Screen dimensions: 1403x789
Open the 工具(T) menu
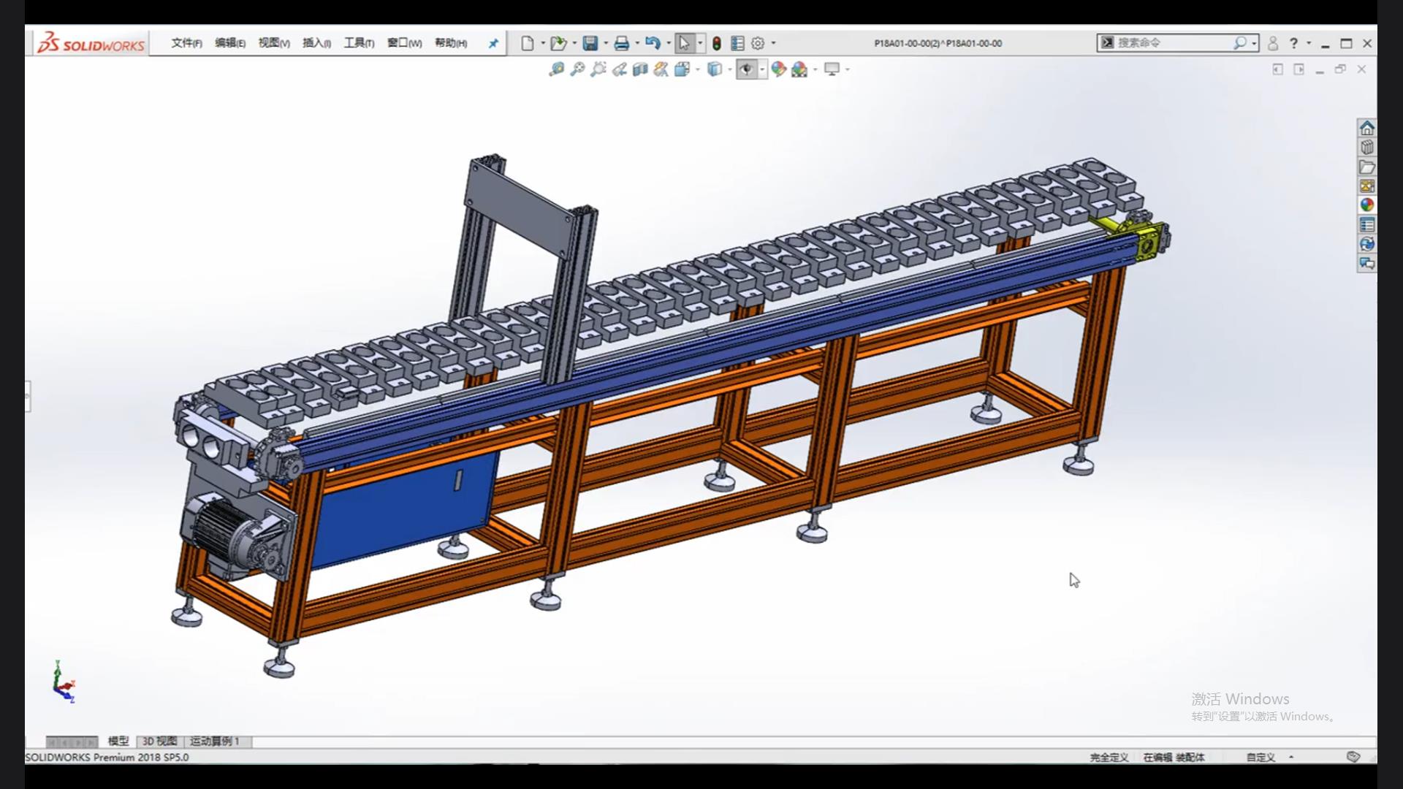(359, 43)
